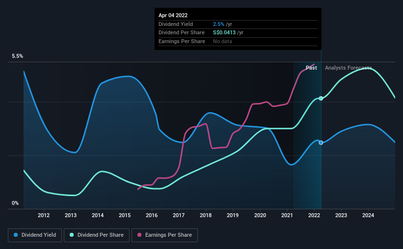Click the blue Dividend Yield legend dot
Viewport: 403px width, 249px height.
click(x=16, y=235)
